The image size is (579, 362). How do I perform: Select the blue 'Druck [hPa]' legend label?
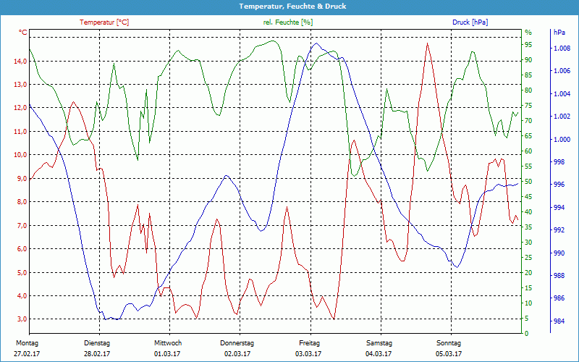pos(470,22)
